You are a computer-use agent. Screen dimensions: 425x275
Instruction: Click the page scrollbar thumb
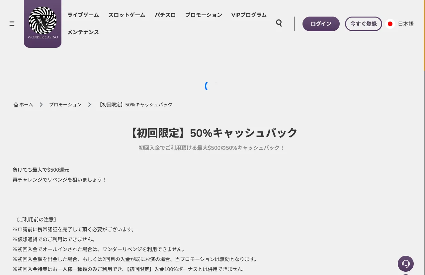[424, 35]
